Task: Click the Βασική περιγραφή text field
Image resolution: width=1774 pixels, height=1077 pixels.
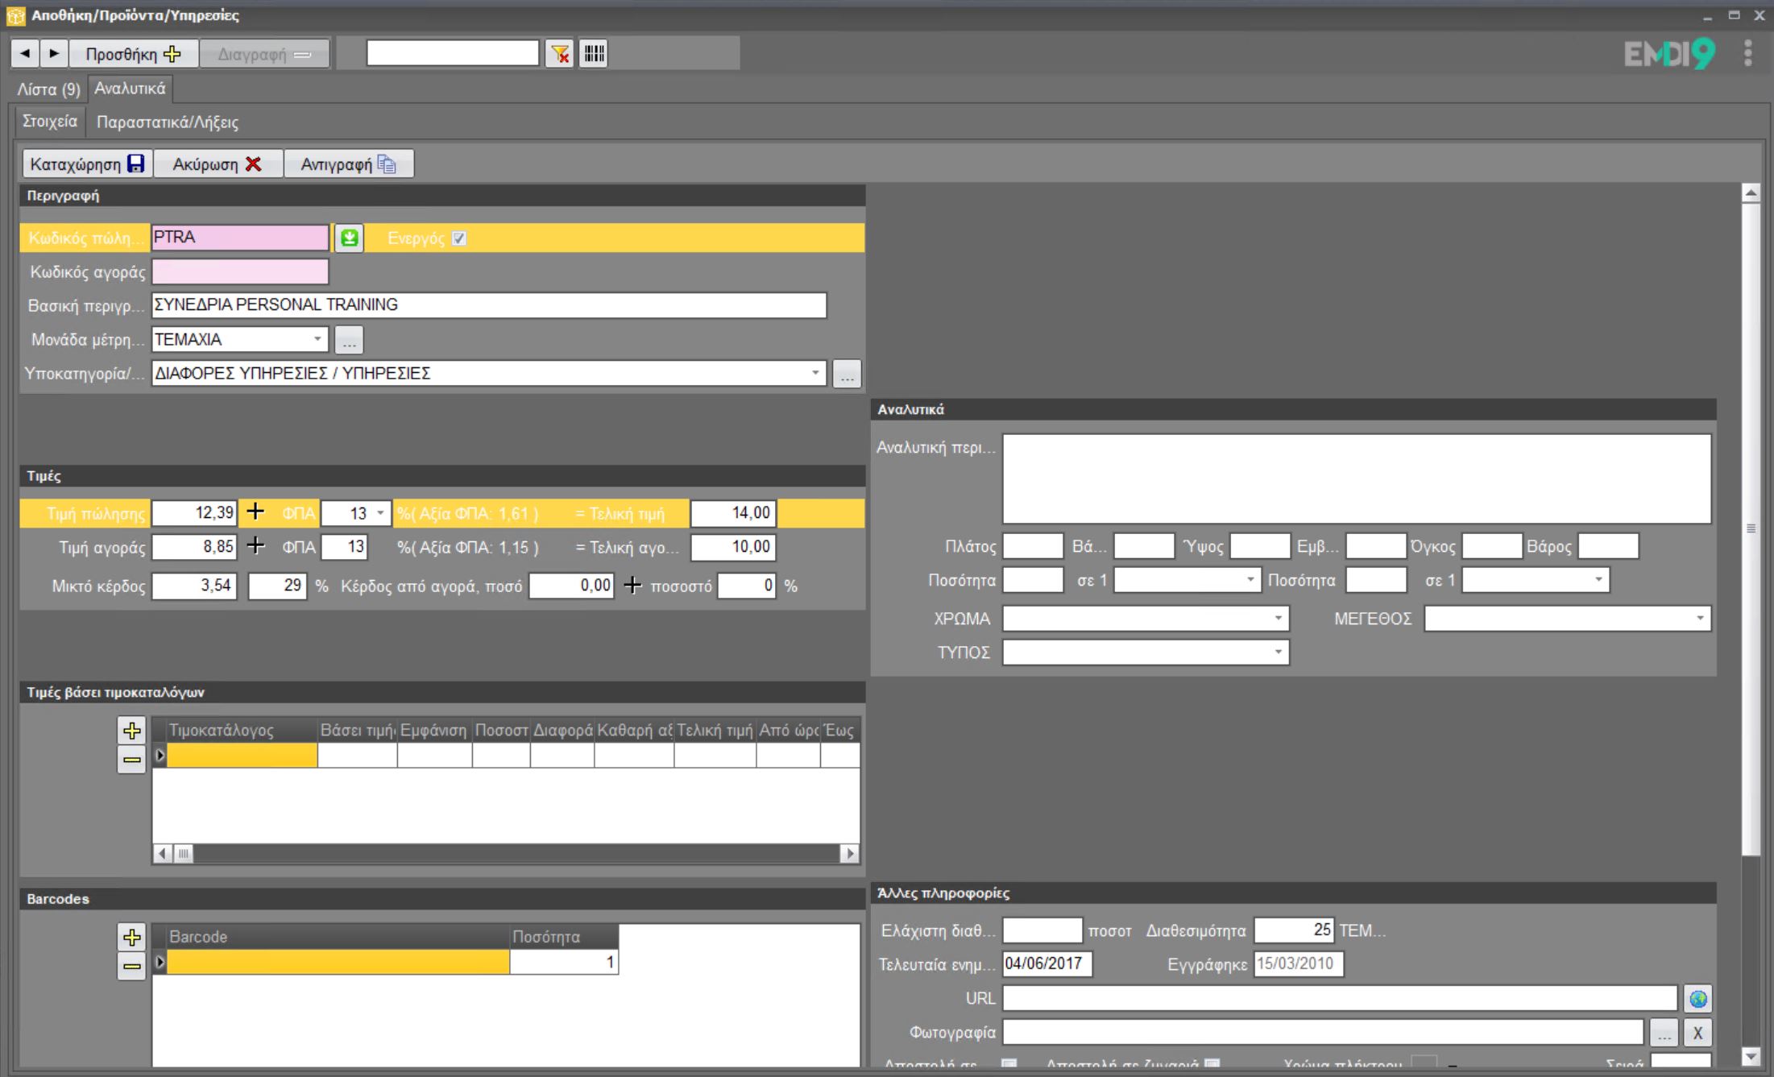Action: (488, 305)
